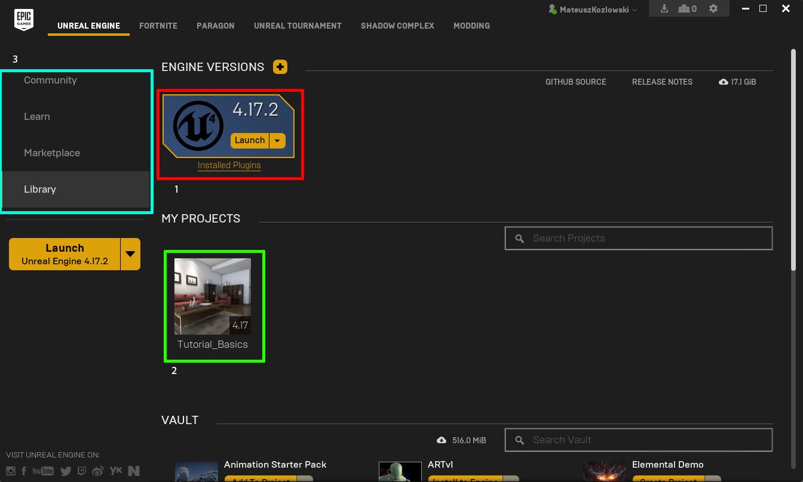Click the ARTv1 vault item title

click(441, 464)
